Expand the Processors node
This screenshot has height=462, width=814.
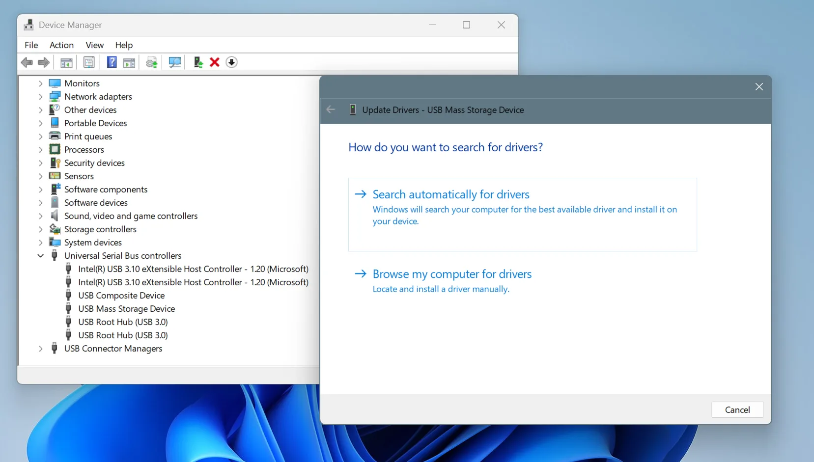coord(41,150)
